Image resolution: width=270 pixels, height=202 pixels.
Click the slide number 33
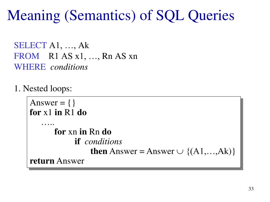[251, 189]
